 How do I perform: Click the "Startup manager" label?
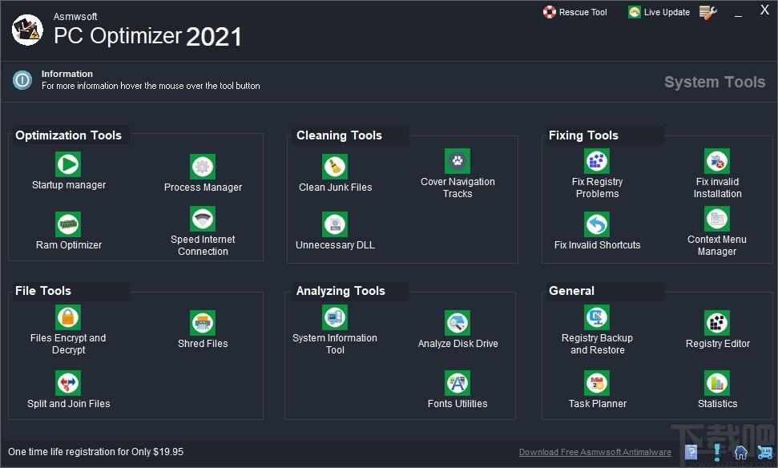pos(69,185)
